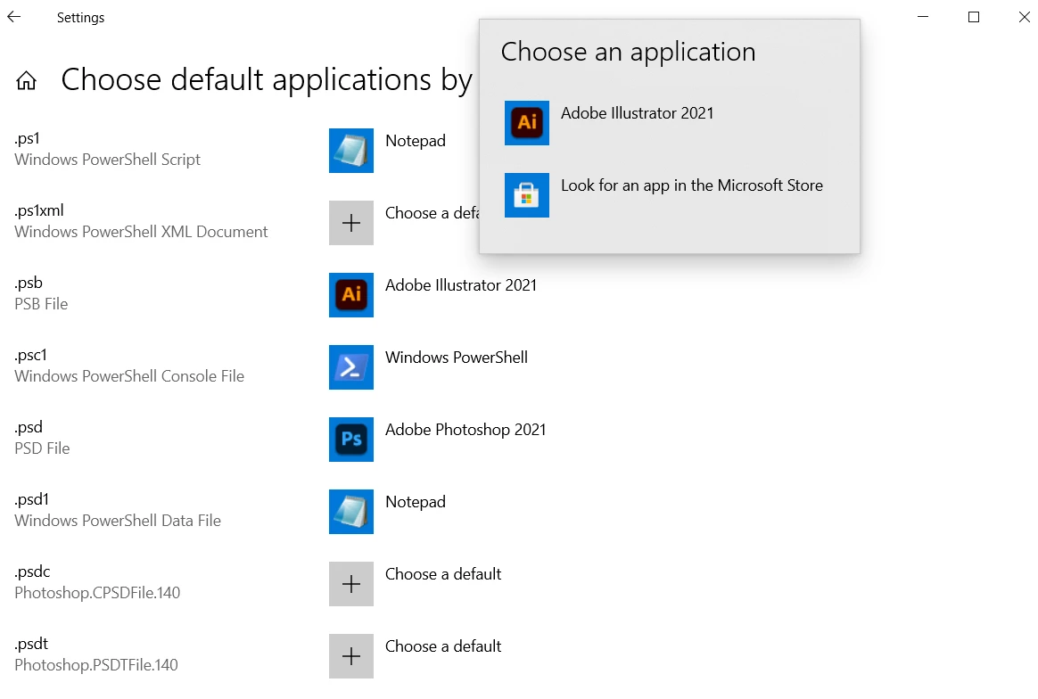
Task: Click Choose a default for .ps1xml
Action: point(432,213)
